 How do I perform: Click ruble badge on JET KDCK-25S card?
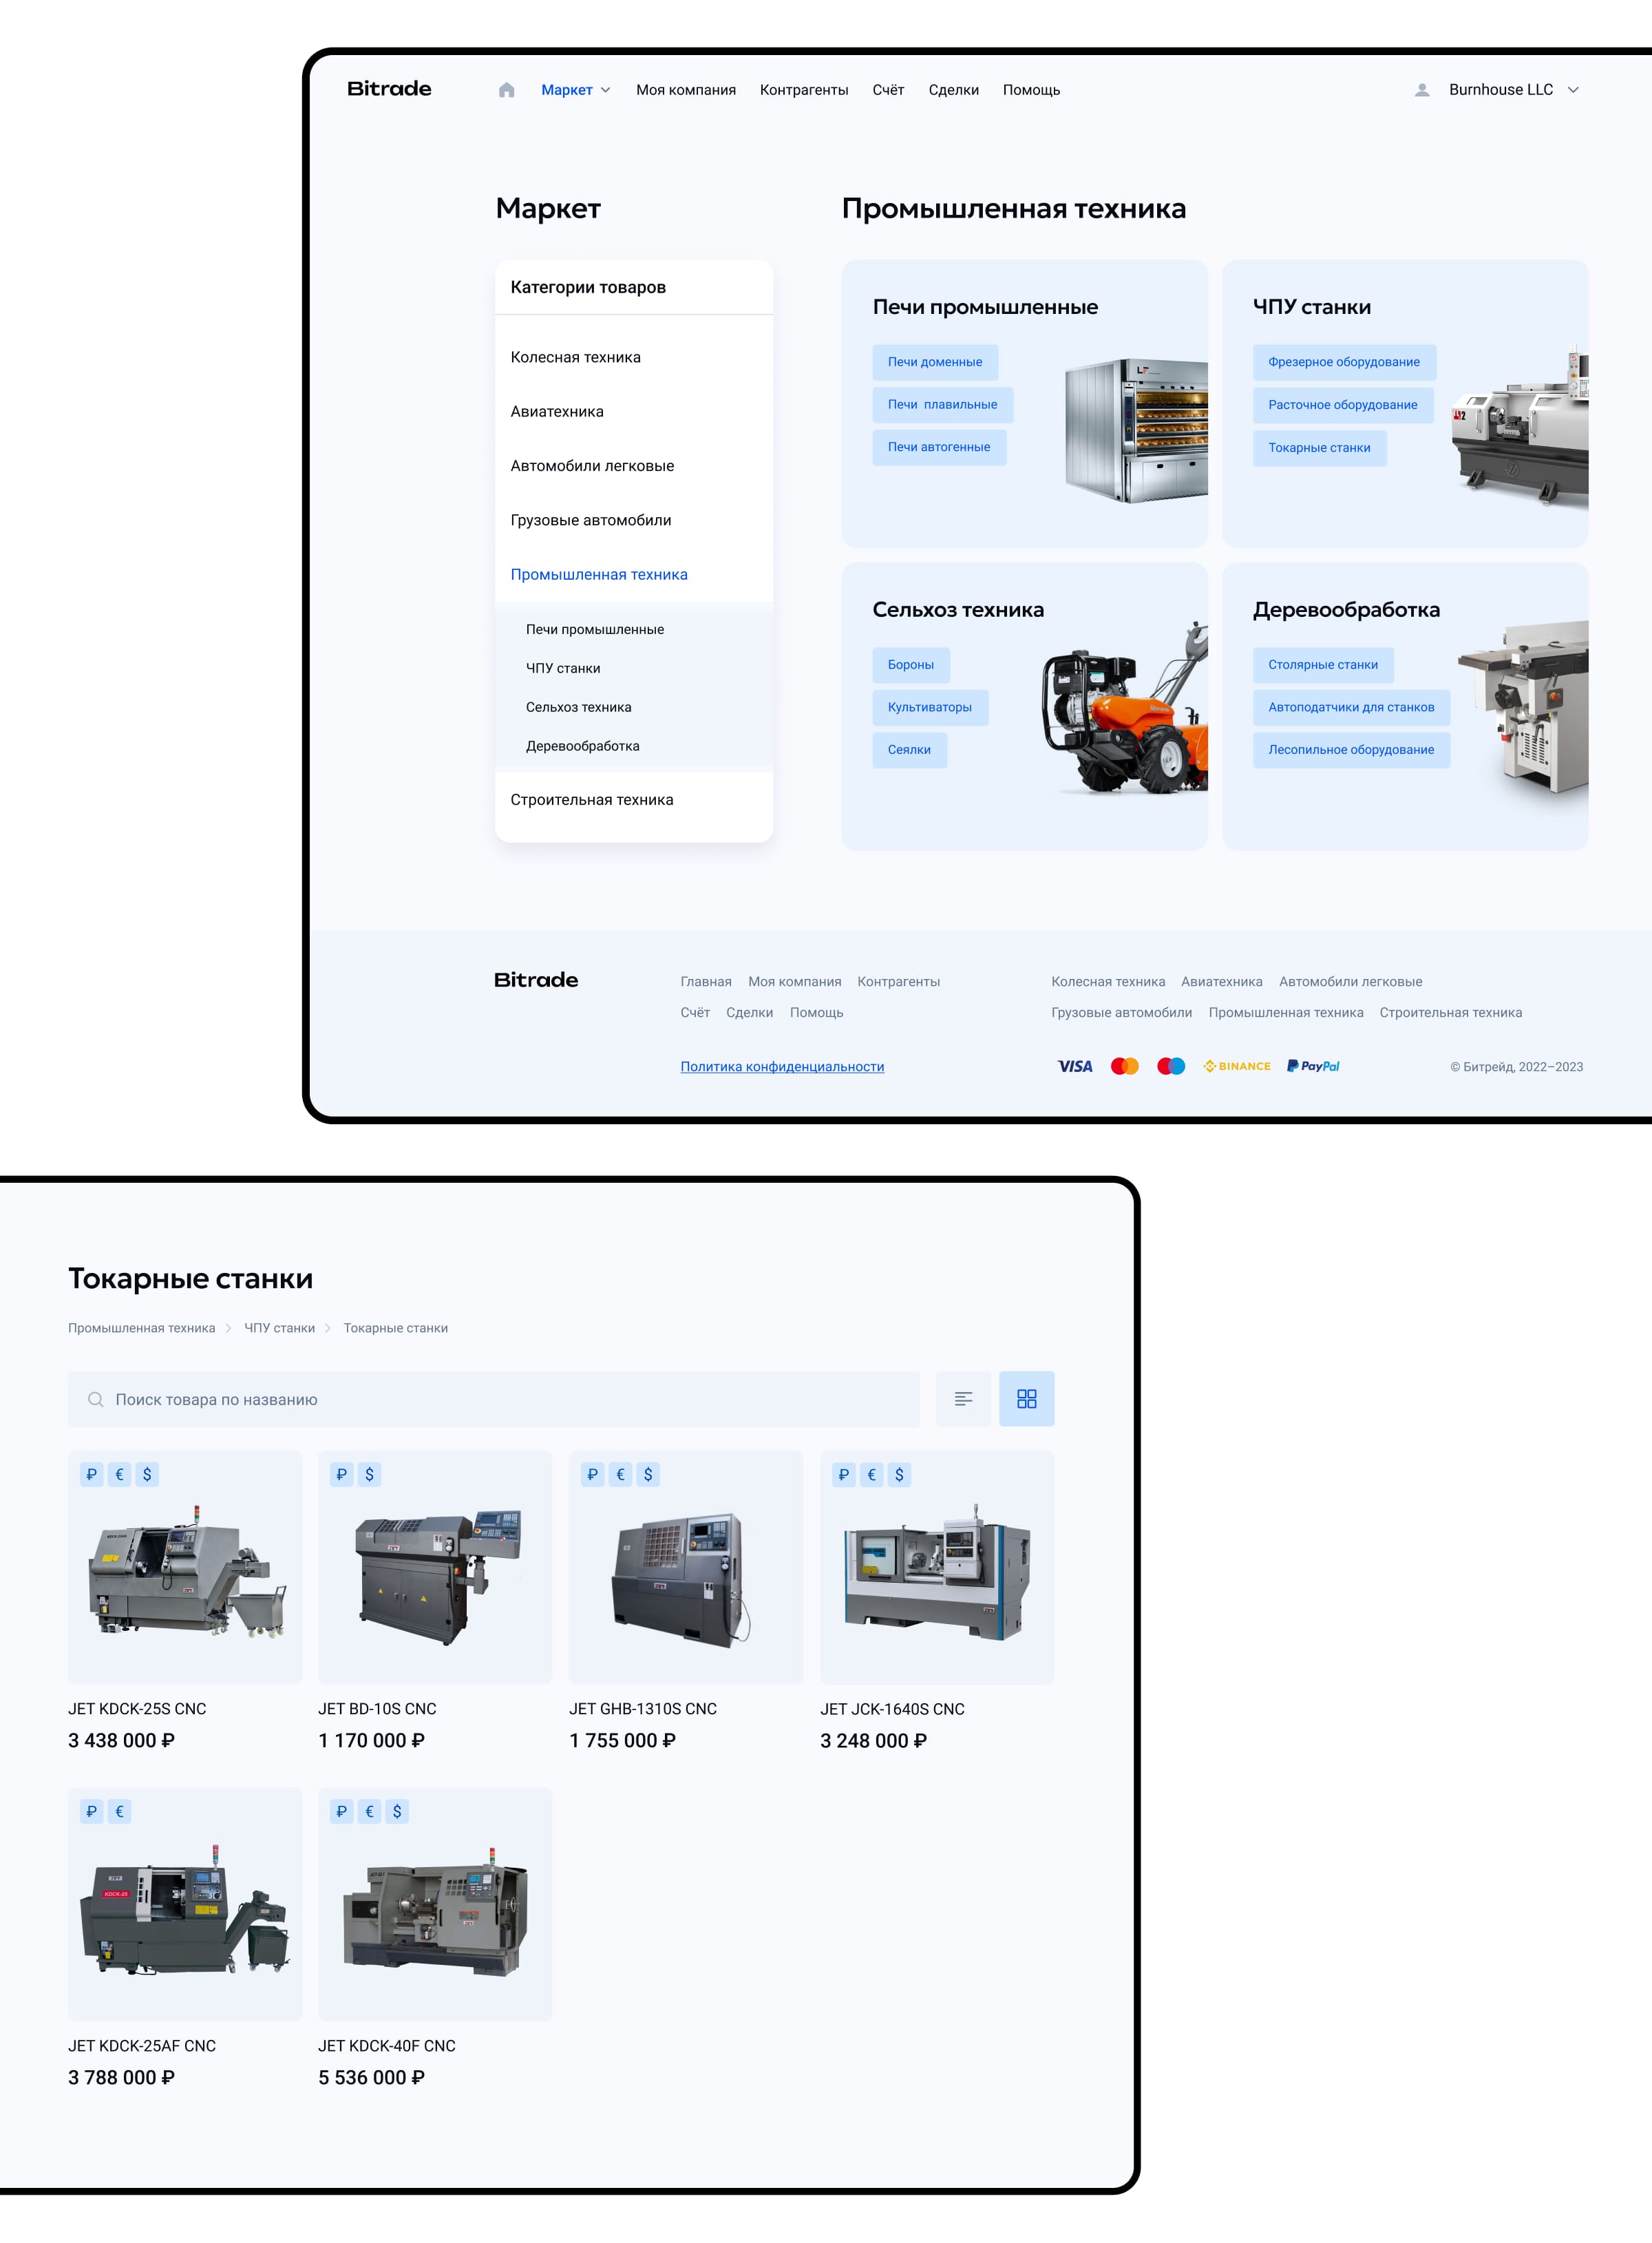click(92, 1474)
